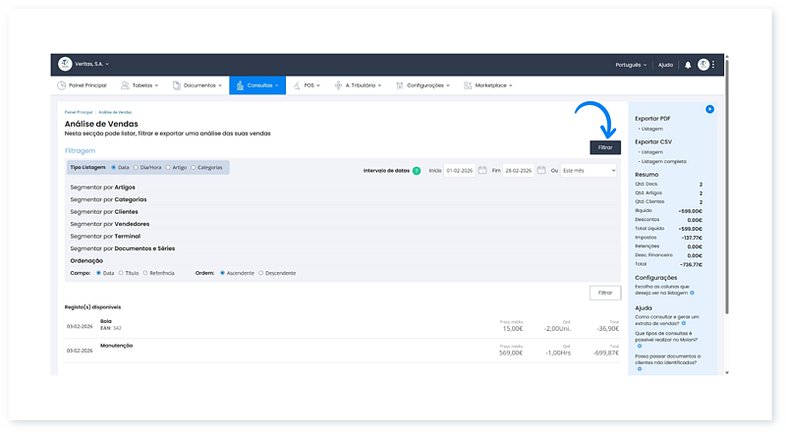Click green help icon beside Intervalo de datas

tap(417, 170)
